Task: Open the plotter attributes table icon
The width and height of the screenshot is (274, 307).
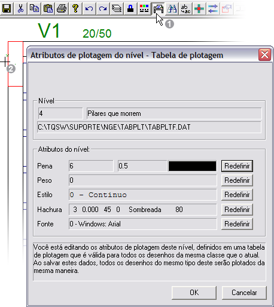Action: coord(158,8)
